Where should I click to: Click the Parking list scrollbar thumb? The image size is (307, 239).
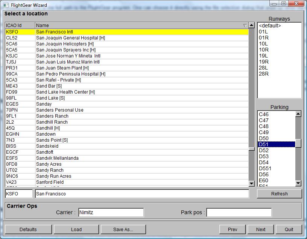[x=298, y=143]
